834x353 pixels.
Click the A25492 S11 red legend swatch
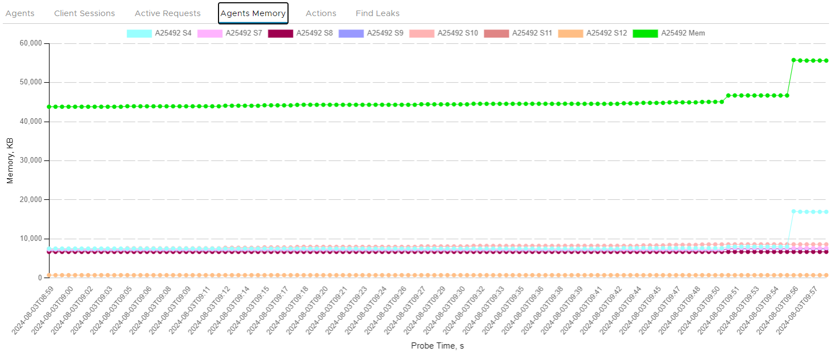(497, 33)
